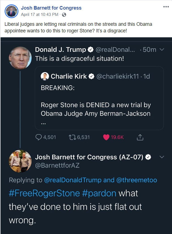Open the post options three-dots menu
Image resolution: width=172 pixels, height=234 pixels.
[x=166, y=7]
